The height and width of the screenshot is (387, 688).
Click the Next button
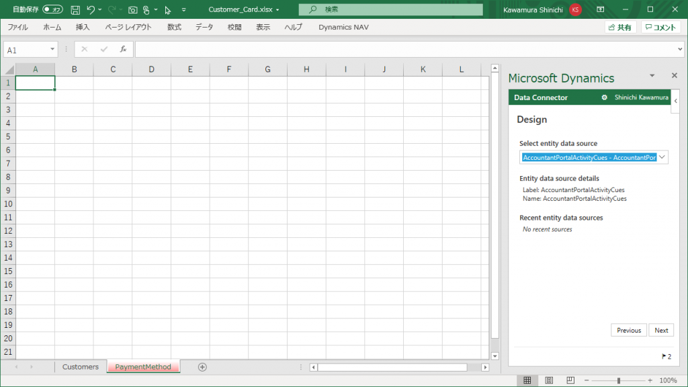(661, 331)
